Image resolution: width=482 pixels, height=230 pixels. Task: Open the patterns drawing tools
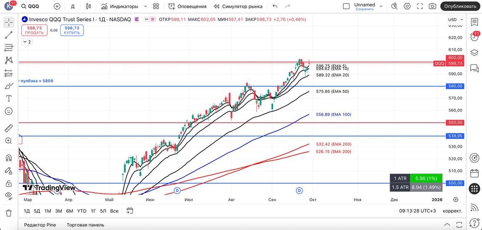tap(9, 60)
